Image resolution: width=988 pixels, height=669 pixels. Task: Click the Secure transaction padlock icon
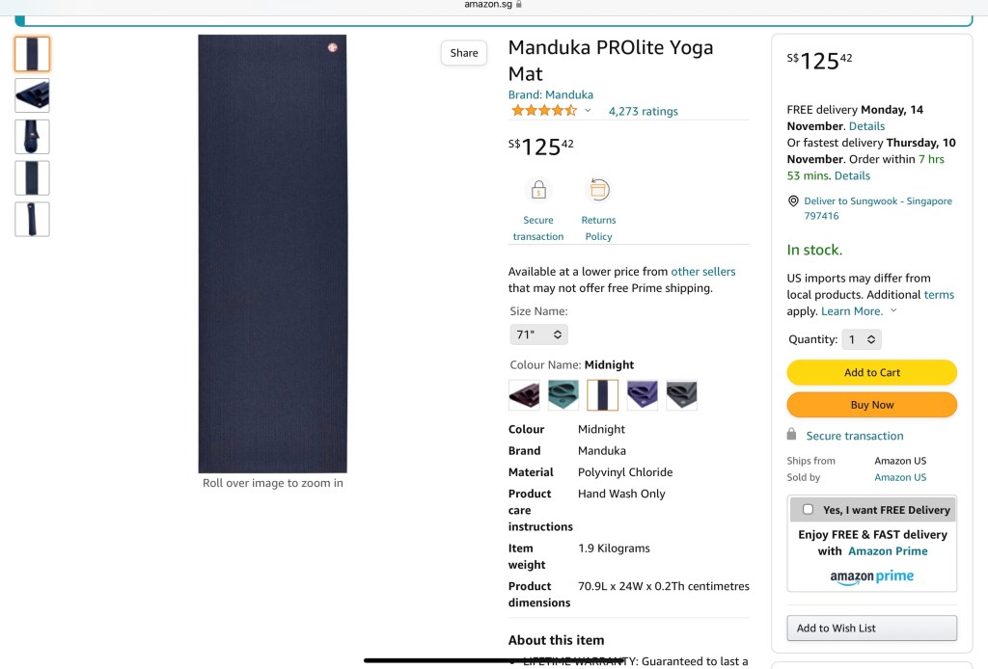pyautogui.click(x=538, y=190)
